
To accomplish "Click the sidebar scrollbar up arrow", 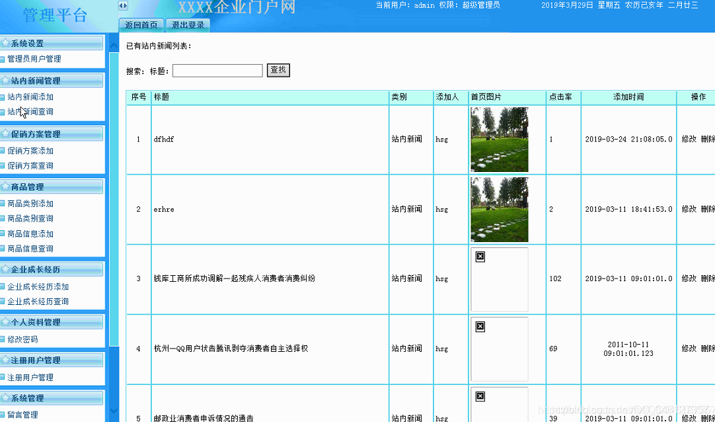I will (x=114, y=45).
